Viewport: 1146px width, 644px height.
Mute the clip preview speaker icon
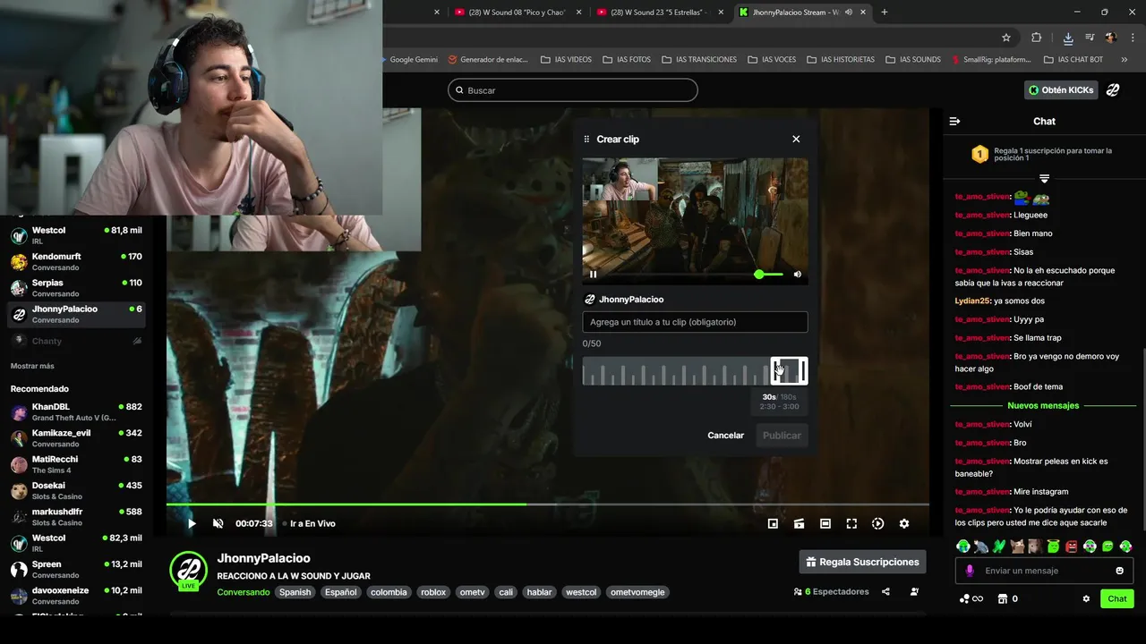[x=798, y=275]
